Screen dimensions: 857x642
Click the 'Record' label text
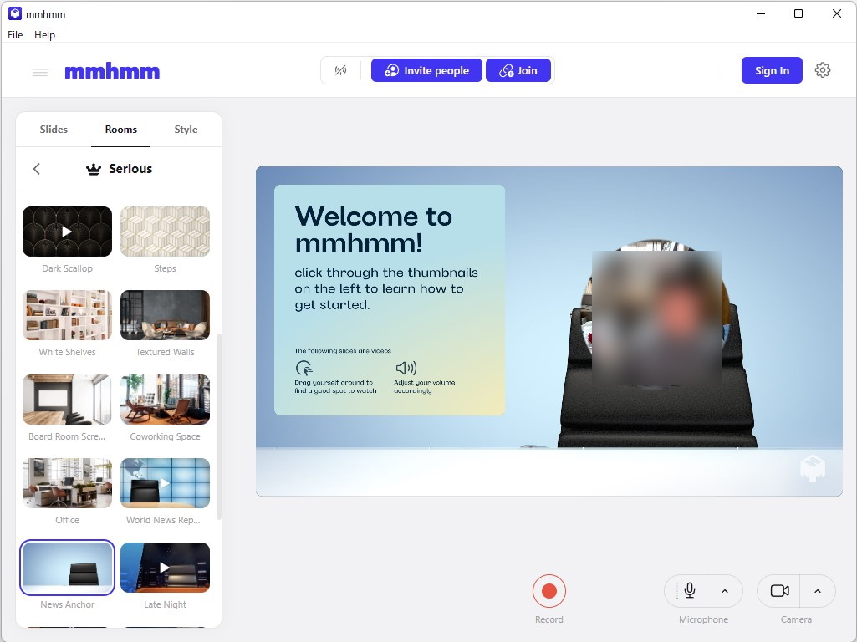(x=548, y=619)
